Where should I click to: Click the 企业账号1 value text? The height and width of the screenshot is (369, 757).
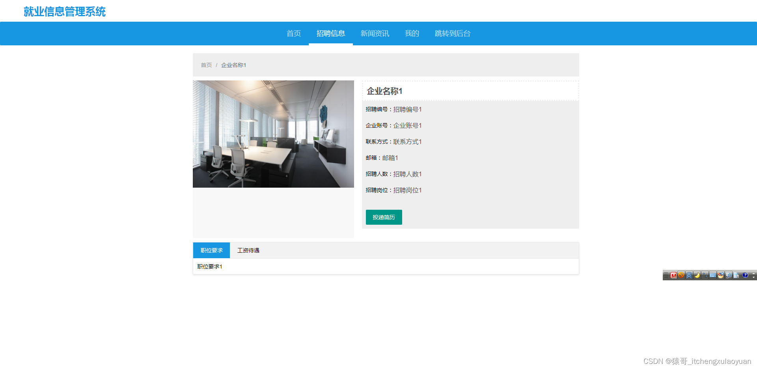407,125
